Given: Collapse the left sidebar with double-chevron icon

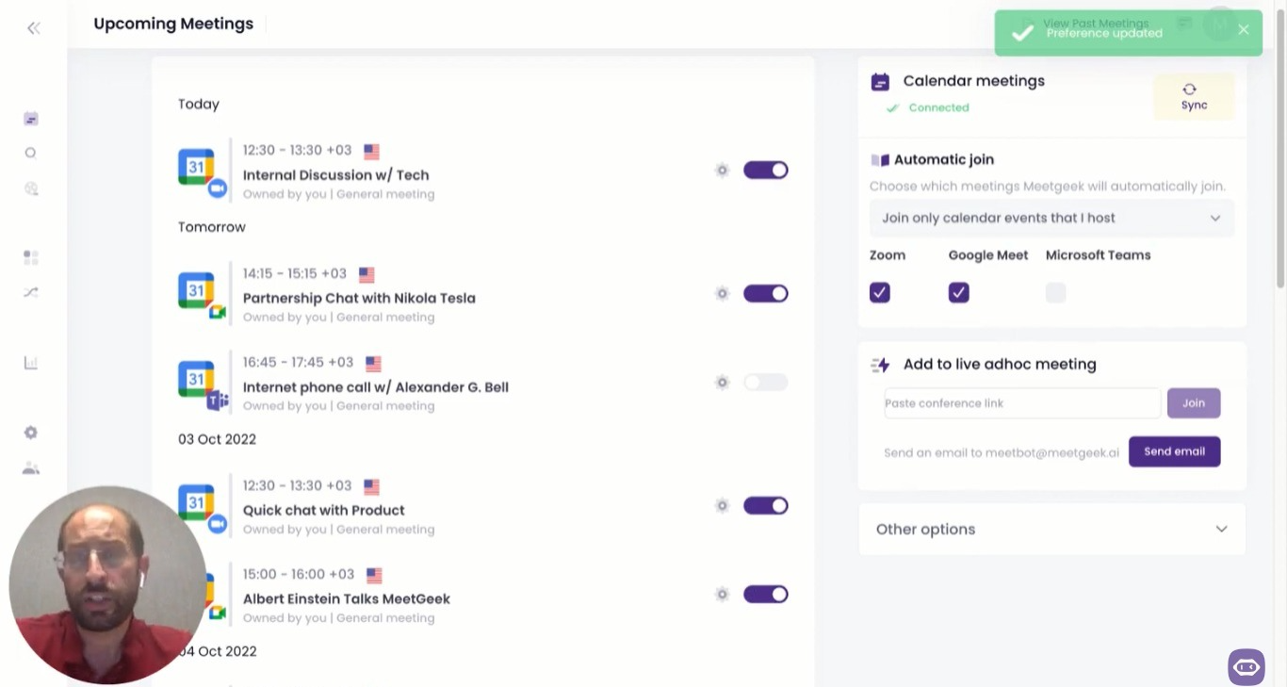Looking at the screenshot, I should coord(34,28).
